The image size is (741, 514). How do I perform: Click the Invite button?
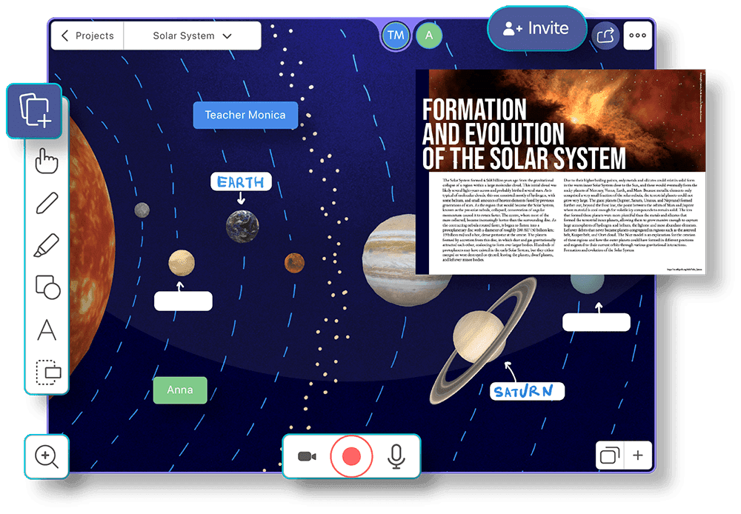click(536, 28)
